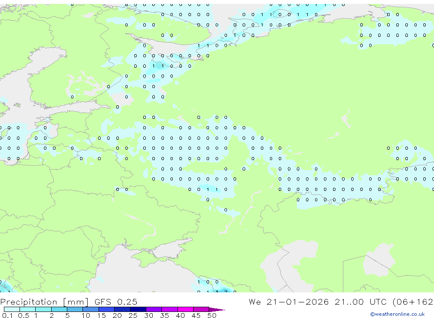Click the '20' legend label

(x=117, y=315)
